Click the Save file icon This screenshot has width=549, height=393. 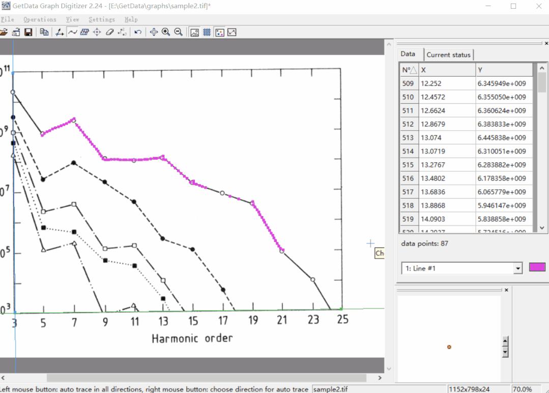pos(28,32)
